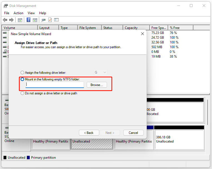Click the Show/Hide Console Tree icon
This screenshot has width=212, height=169.
pyautogui.click(x=20, y=20)
